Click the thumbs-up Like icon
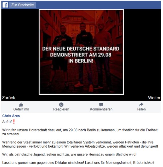The height and width of the screenshot is (167, 163). pyautogui.click(x=21, y=104)
